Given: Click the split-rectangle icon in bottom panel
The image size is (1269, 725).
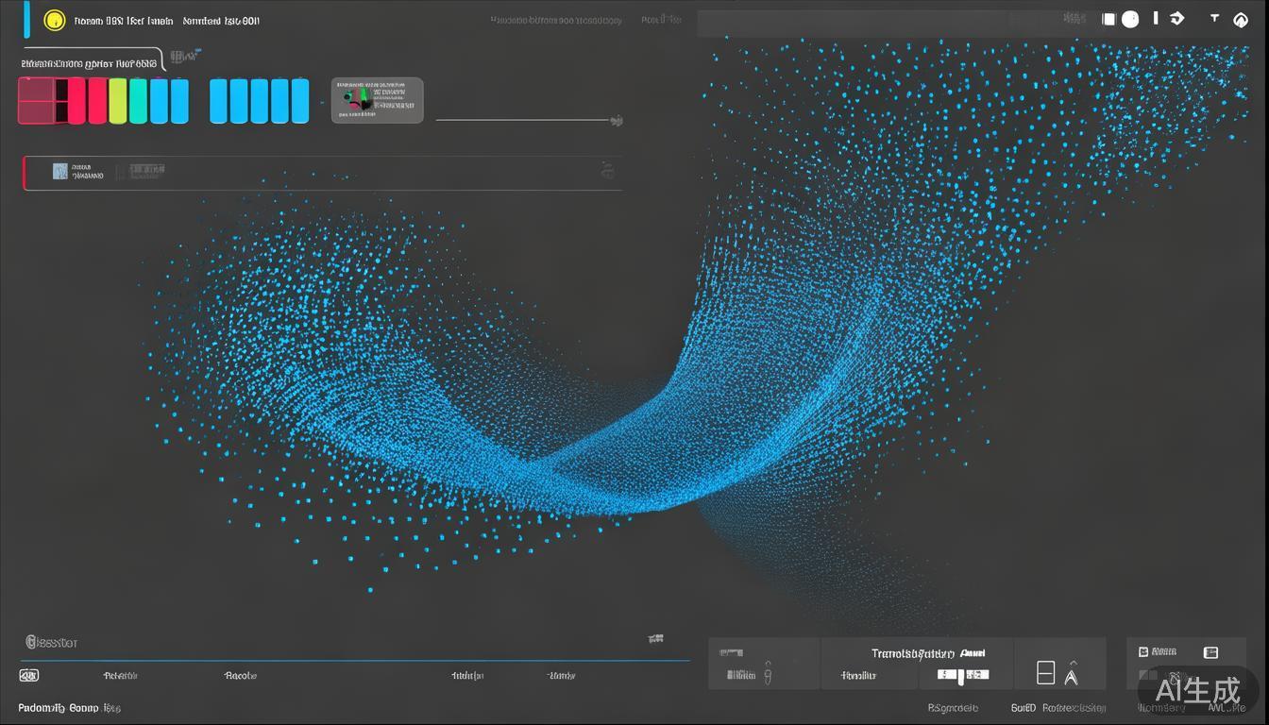Looking at the screenshot, I should click(x=1045, y=673).
